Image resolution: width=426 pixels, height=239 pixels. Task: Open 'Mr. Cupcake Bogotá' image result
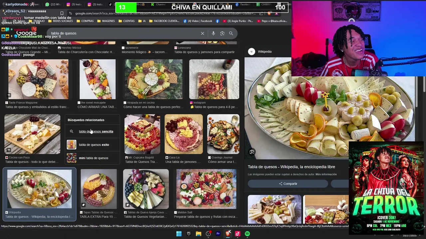click(x=142, y=134)
